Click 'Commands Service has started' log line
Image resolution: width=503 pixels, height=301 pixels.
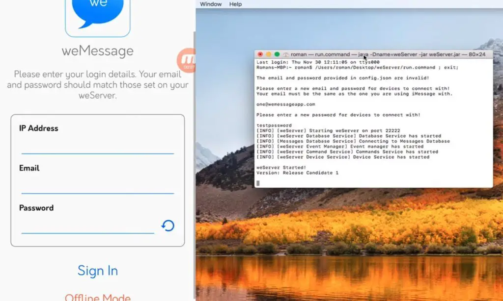coord(347,152)
